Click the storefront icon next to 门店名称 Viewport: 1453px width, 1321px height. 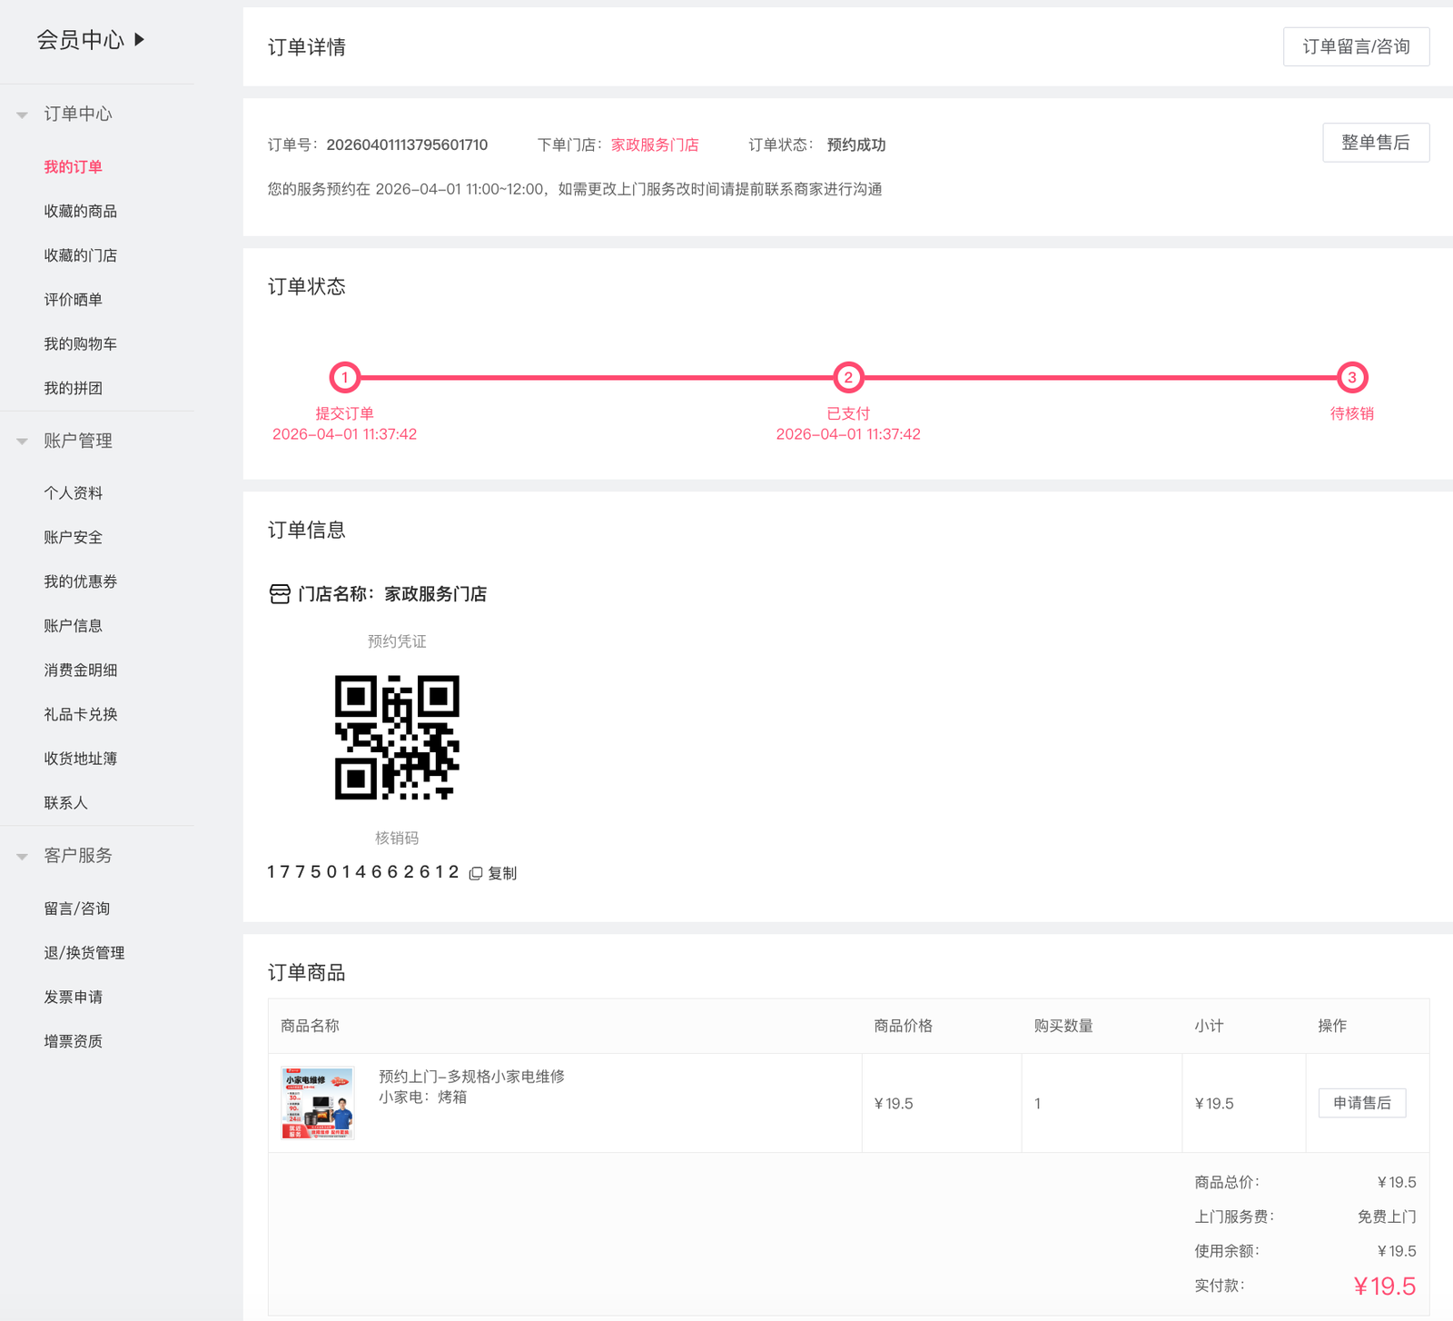280,594
